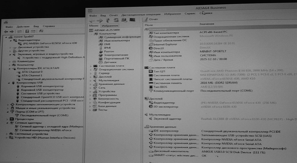297x163 pixels.
Task: Click the Device Manager help question-mark icon
Action: pos(27,31)
